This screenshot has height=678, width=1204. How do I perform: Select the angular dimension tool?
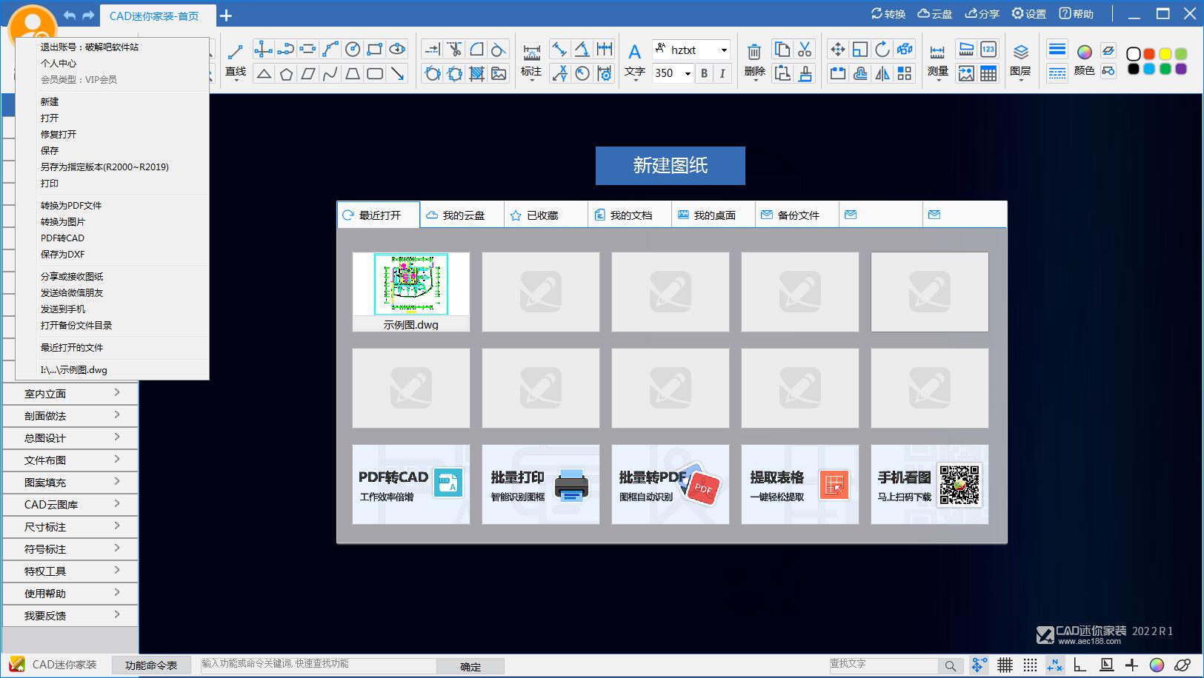click(582, 50)
